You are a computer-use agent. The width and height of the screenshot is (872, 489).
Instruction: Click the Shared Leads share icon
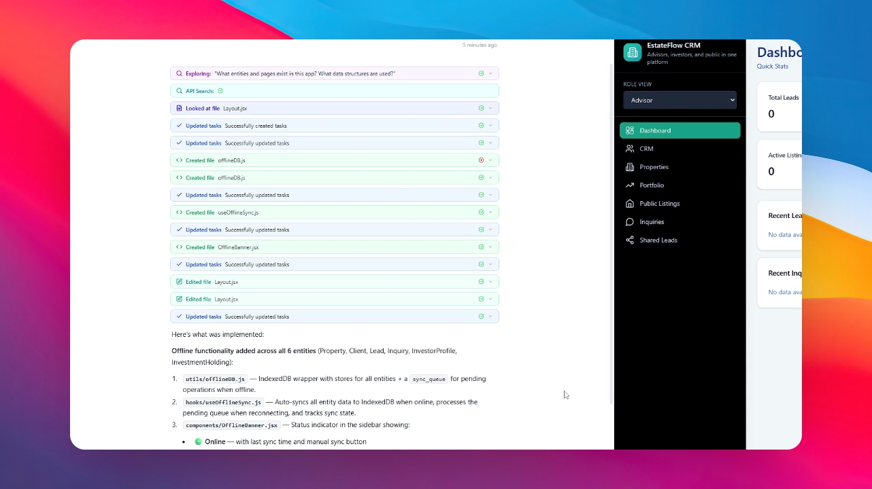pyautogui.click(x=630, y=240)
